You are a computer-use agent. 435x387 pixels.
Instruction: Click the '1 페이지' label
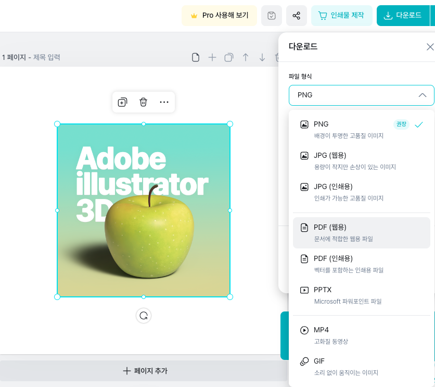click(x=14, y=57)
